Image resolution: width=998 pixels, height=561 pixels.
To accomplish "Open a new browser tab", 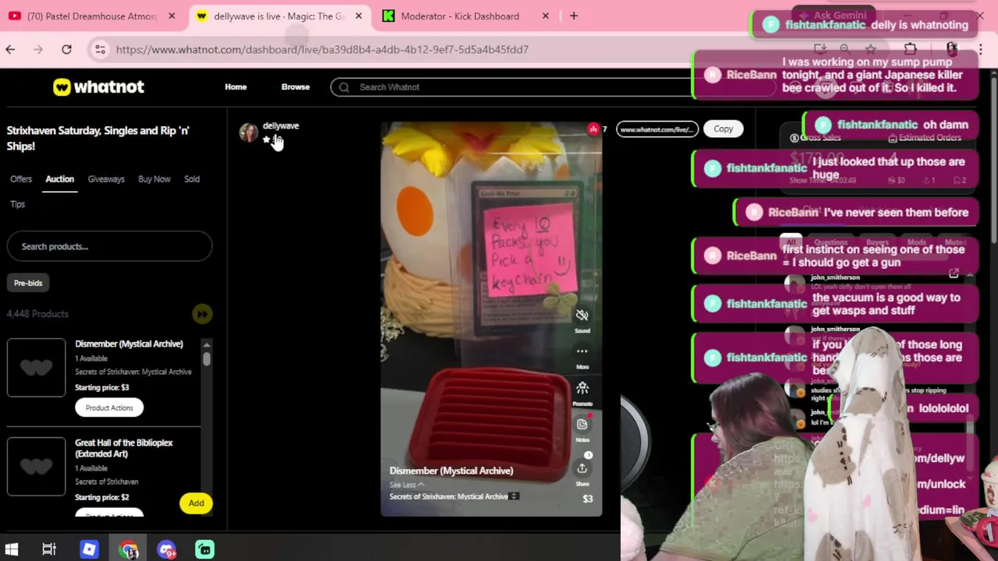I will tap(574, 16).
